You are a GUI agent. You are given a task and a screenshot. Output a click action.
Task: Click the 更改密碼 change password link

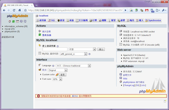(46, 31)
